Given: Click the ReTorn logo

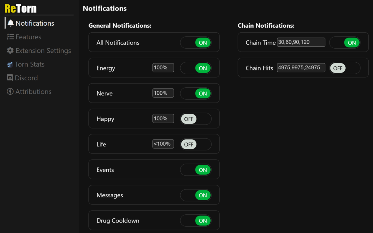Looking at the screenshot, I should pos(21,8).
